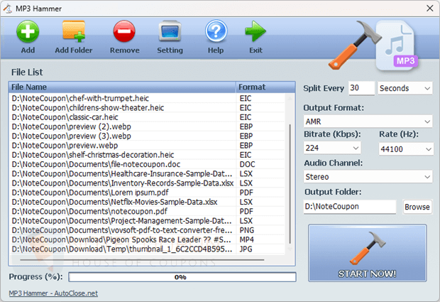The width and height of the screenshot is (440, 302).
Task: Click the Browse button
Action: (417, 207)
